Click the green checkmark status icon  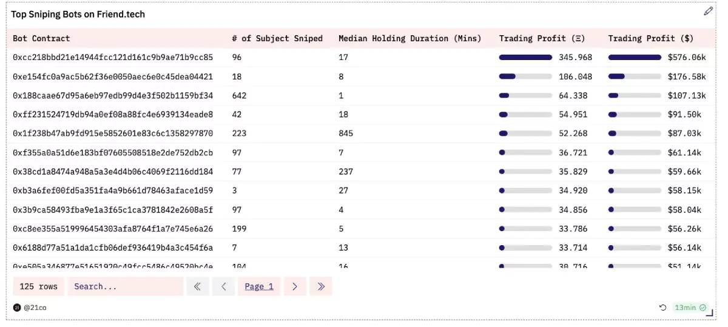[703, 308]
